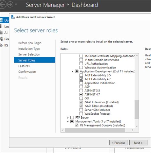Open the navigation history dropdown arrow

tap(16, 4)
